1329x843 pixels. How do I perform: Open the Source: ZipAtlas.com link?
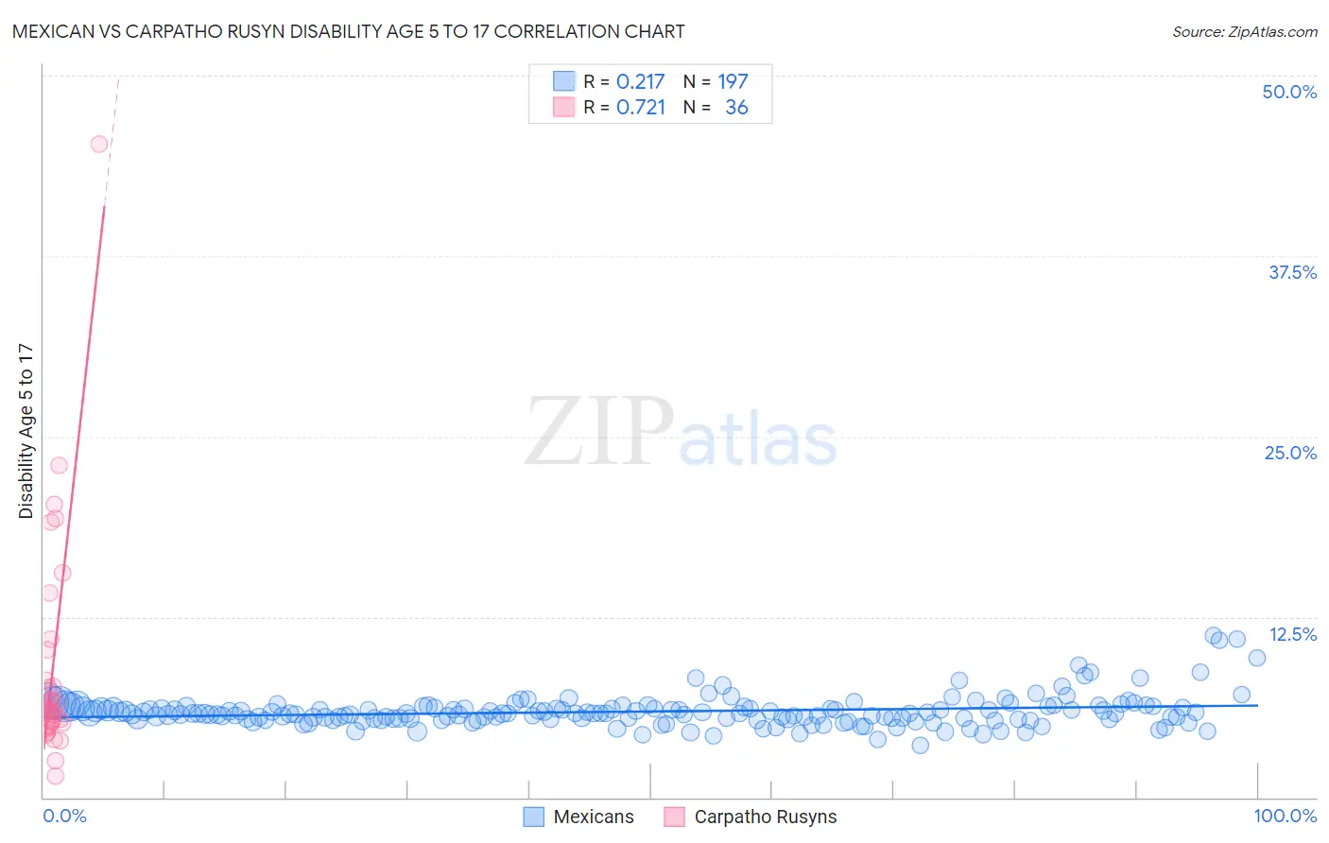(x=1245, y=31)
